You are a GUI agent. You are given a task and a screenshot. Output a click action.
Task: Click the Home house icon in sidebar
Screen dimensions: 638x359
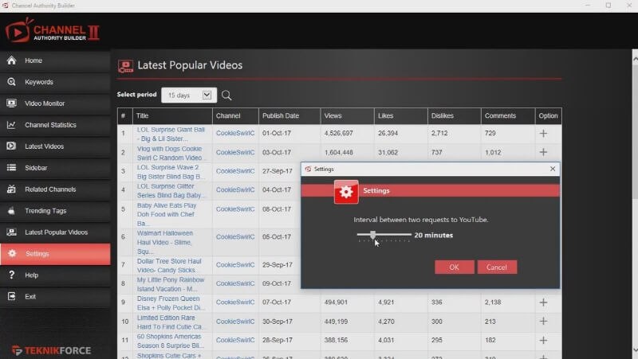click(x=11, y=60)
